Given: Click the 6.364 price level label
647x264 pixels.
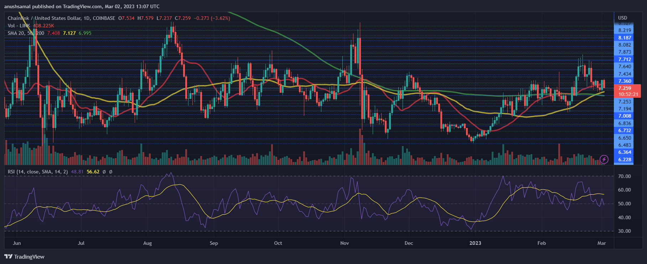Looking at the screenshot, I should pyautogui.click(x=625, y=152).
